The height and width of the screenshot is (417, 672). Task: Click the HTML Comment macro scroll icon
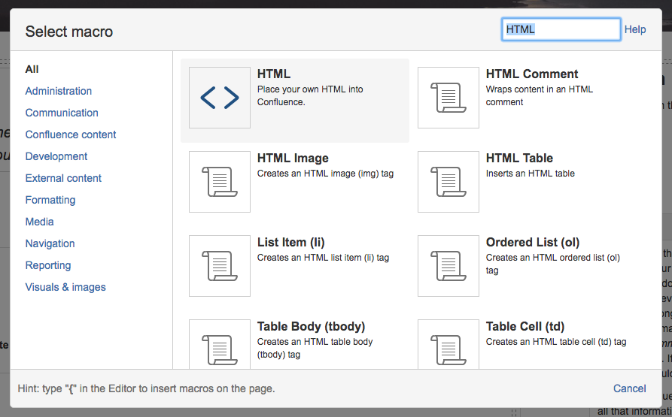449,98
